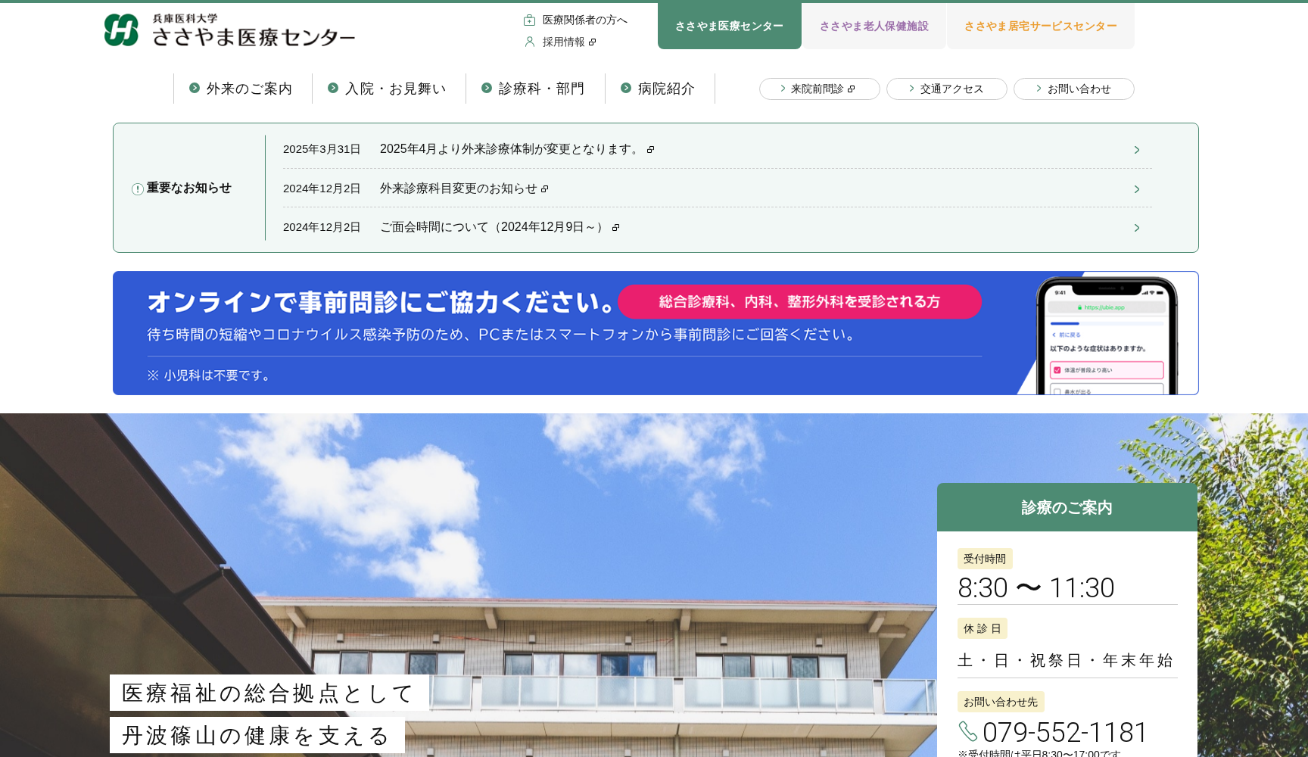Open the 医療関係者の方へ link
The image size is (1308, 757).
tap(584, 20)
